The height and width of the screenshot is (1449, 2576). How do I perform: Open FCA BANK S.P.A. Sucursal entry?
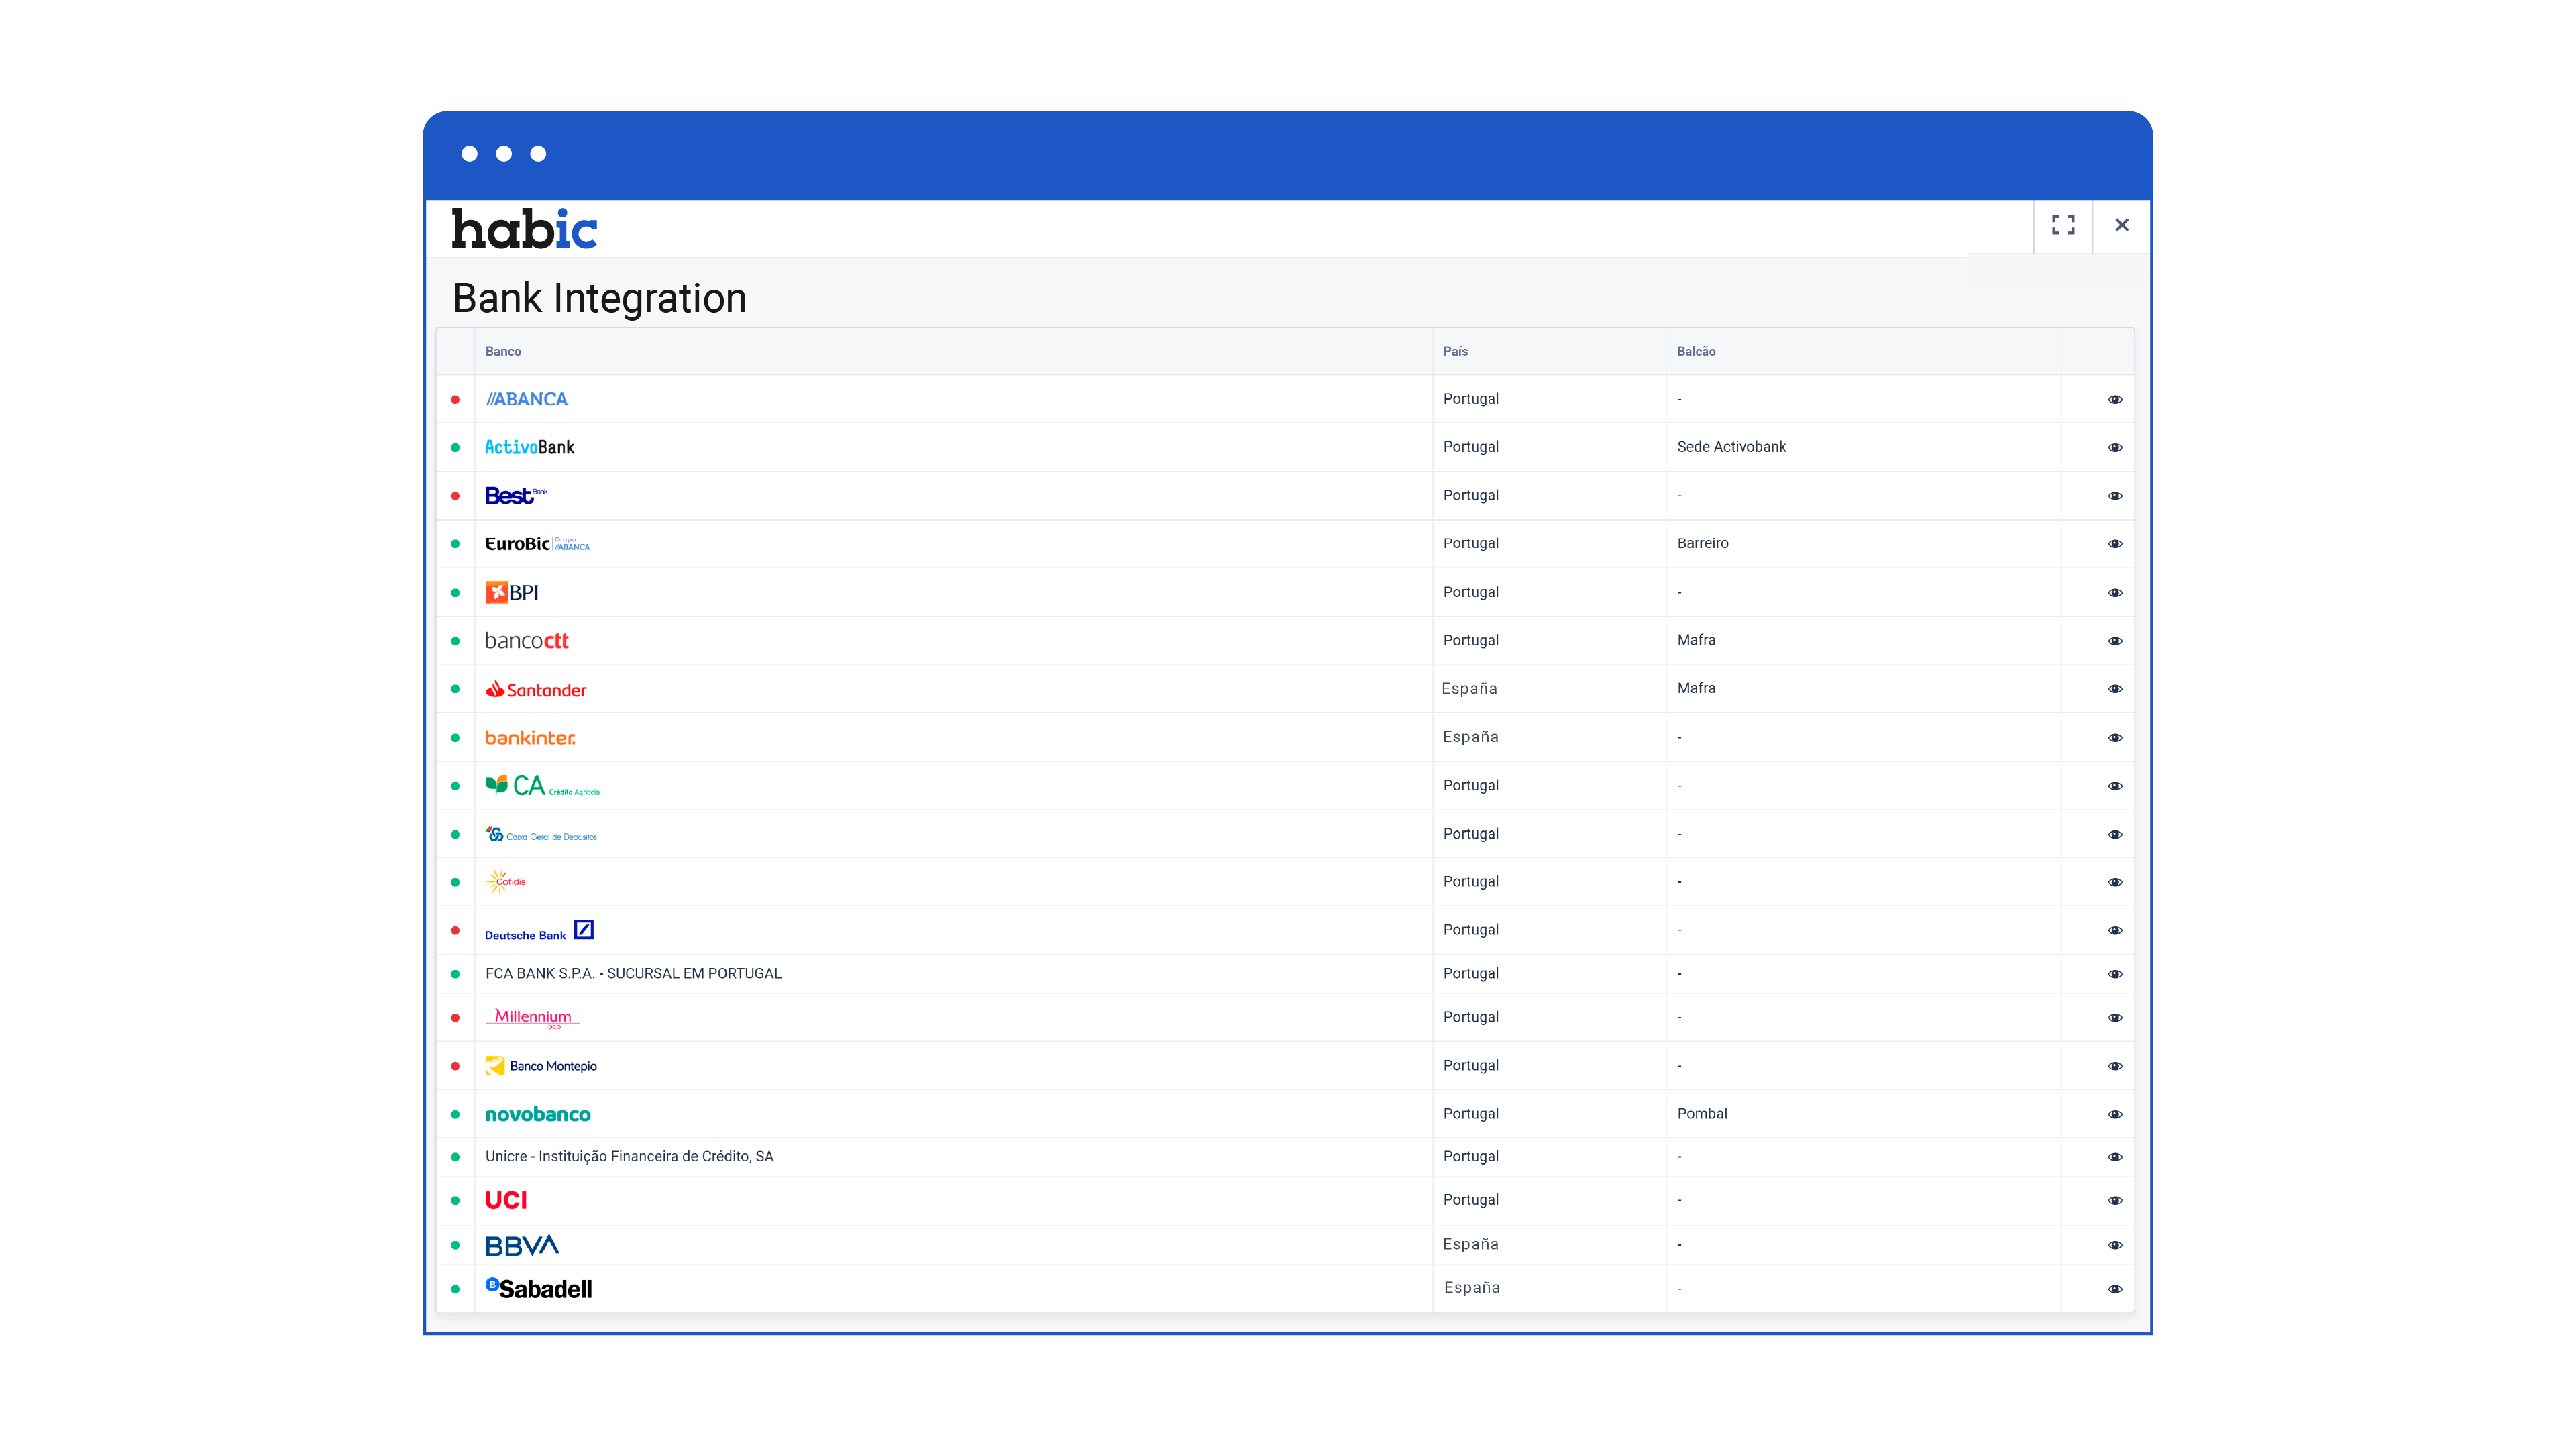633,974
